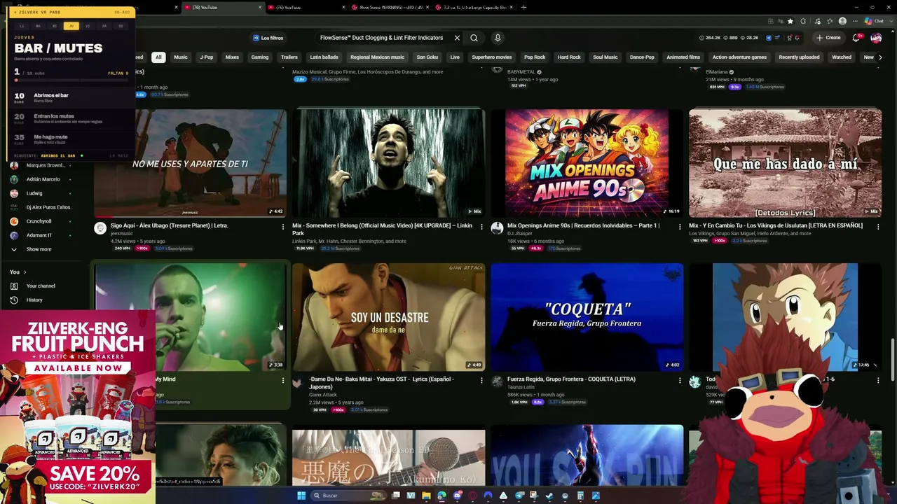Open the browser settings ellipsis menu
Viewport: 897px width, 504px height.
pos(855,21)
